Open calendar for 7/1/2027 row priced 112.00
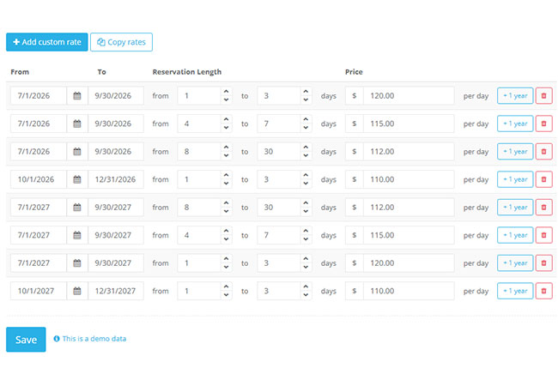The image size is (558, 386). click(x=77, y=208)
